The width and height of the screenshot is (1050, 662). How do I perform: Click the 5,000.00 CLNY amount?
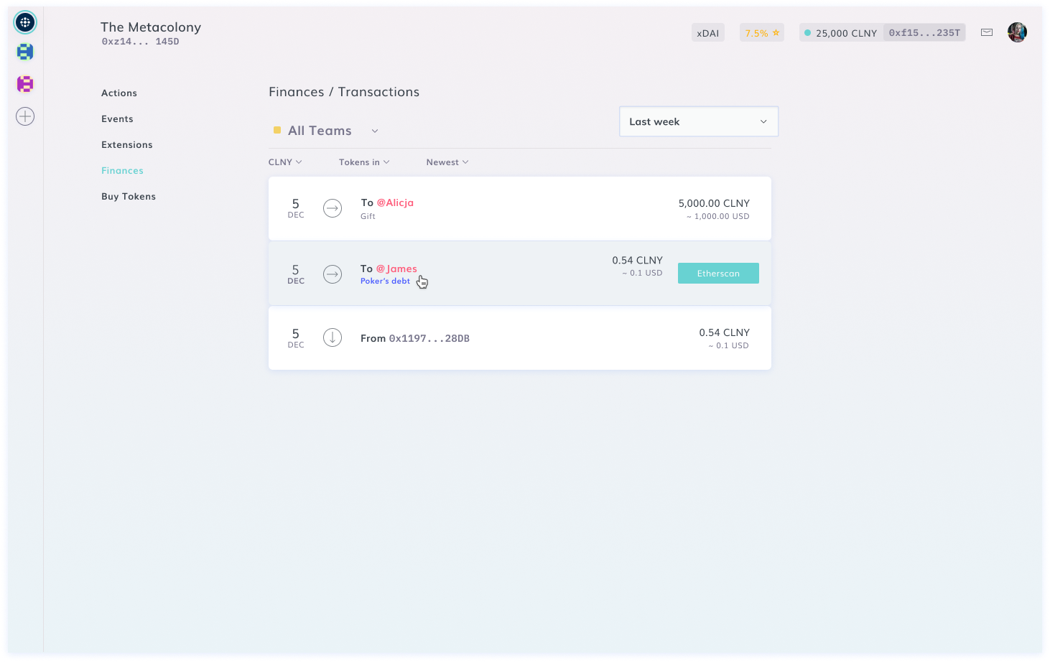point(714,203)
